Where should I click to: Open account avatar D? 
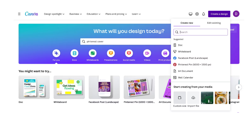pos(236,14)
